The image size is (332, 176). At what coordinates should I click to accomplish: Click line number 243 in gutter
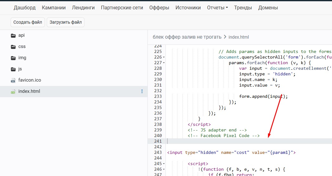pyautogui.click(x=158, y=153)
